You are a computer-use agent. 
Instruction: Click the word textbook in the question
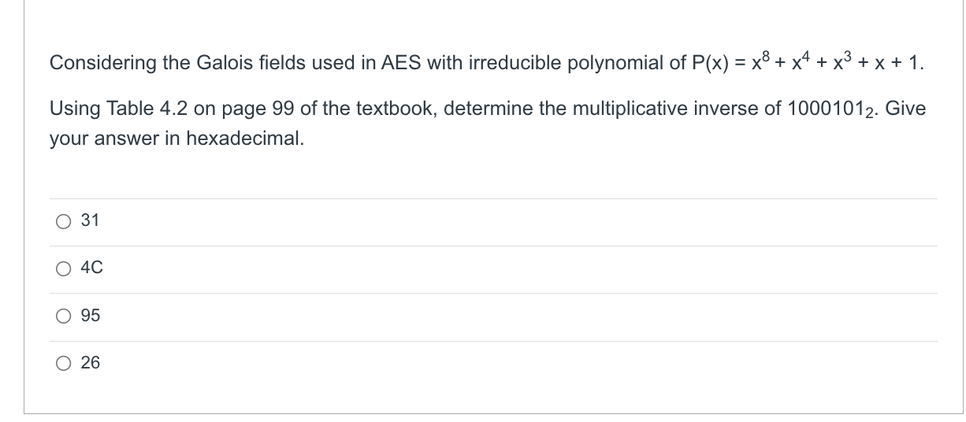pos(399,108)
